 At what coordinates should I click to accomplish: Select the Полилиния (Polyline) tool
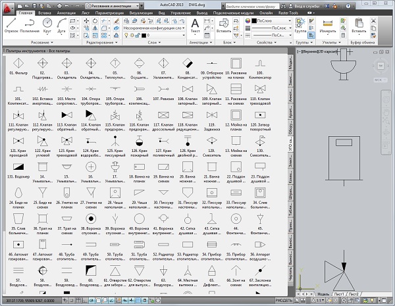(30, 25)
